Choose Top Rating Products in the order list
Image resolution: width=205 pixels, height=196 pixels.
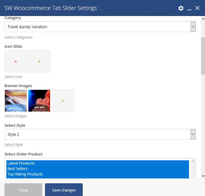point(98,174)
